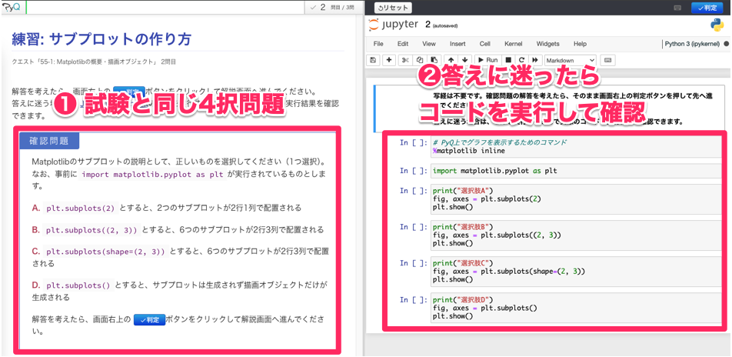The height and width of the screenshot is (357, 732).
Task: Click the blue 判定 button top right
Action: [707, 8]
